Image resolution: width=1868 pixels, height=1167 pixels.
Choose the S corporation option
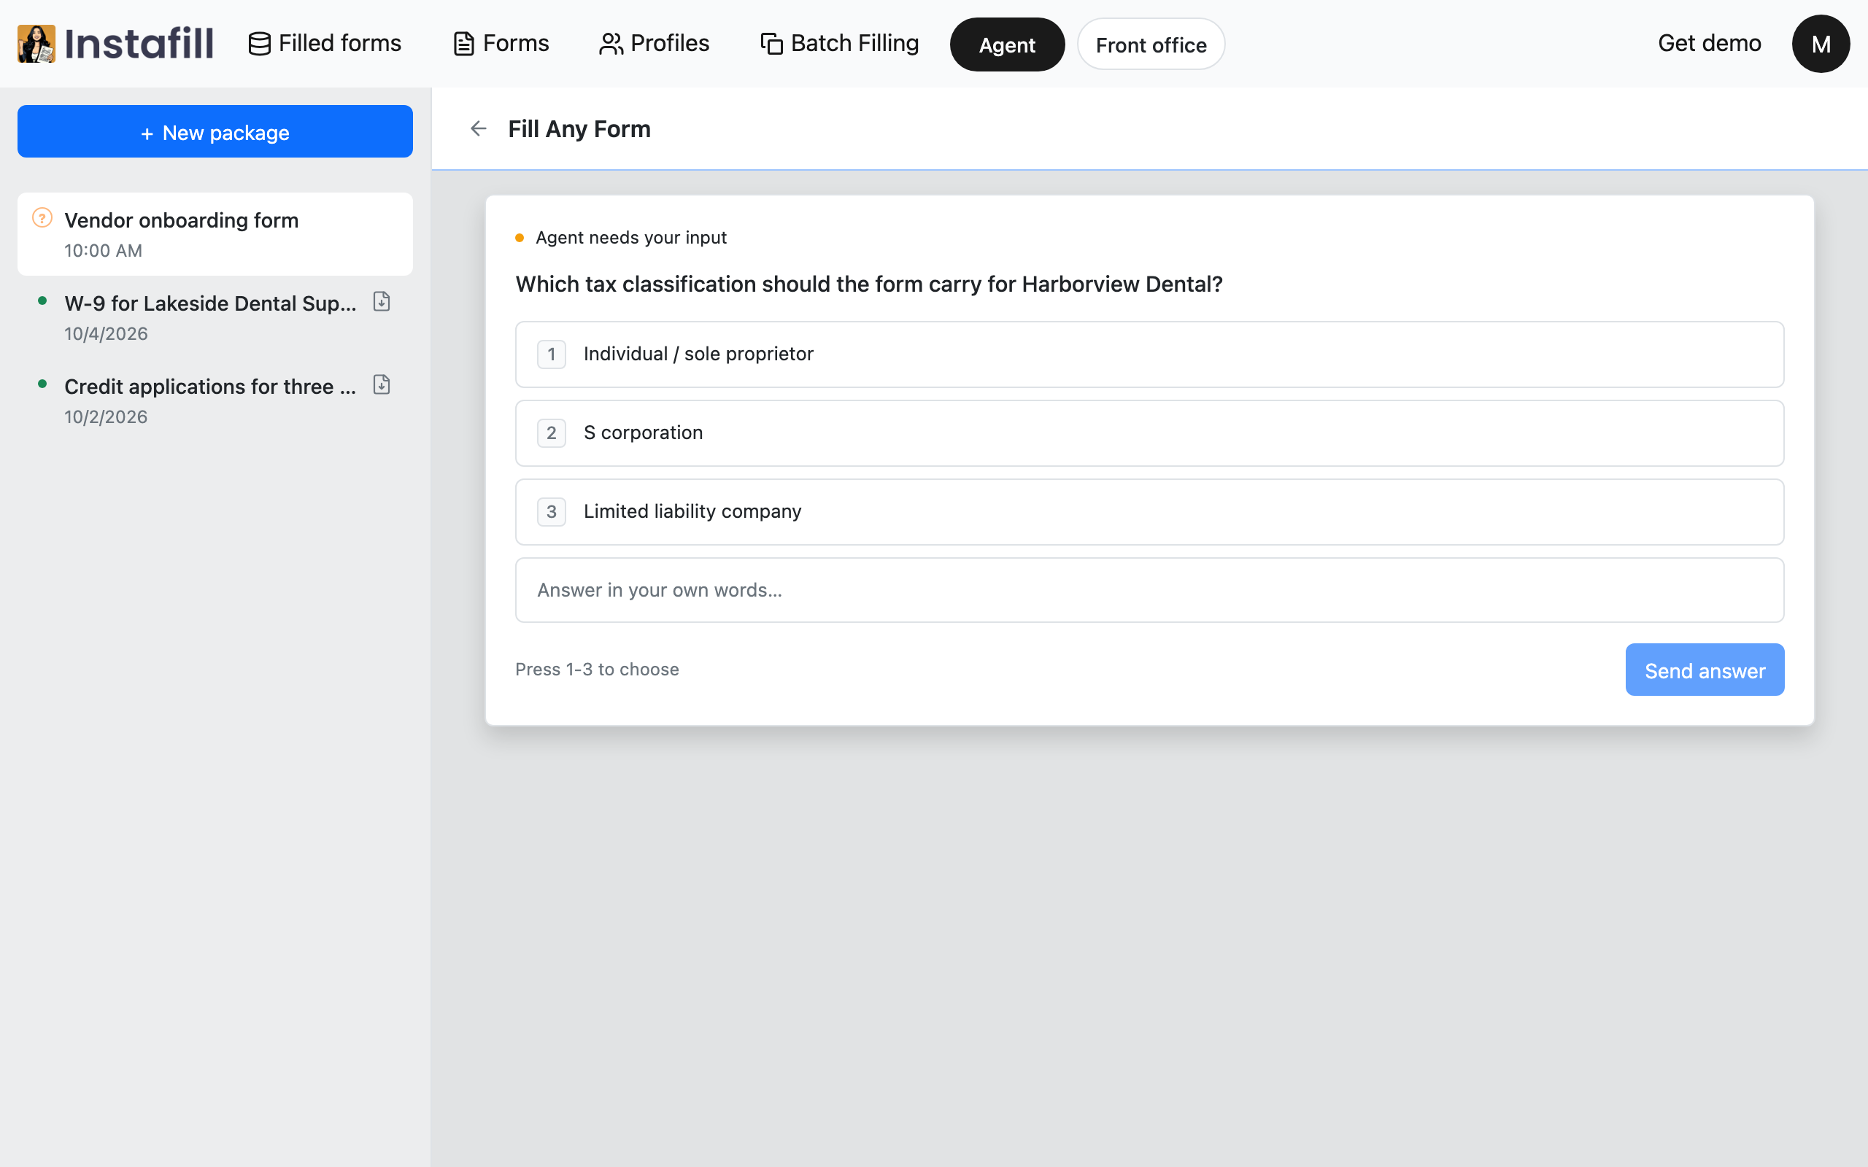[x=1149, y=433]
